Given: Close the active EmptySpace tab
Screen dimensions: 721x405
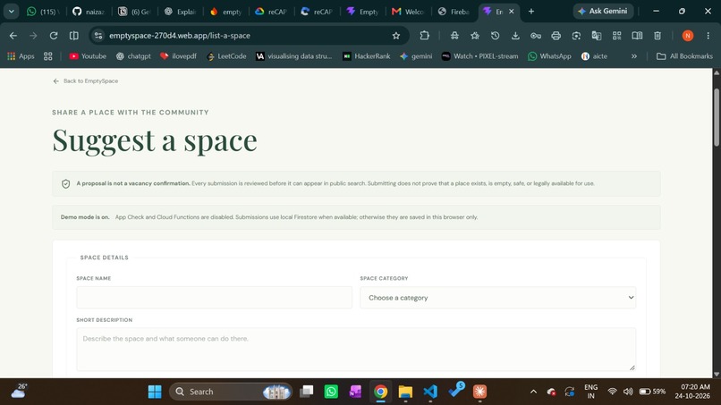Looking at the screenshot, I should tap(512, 12).
